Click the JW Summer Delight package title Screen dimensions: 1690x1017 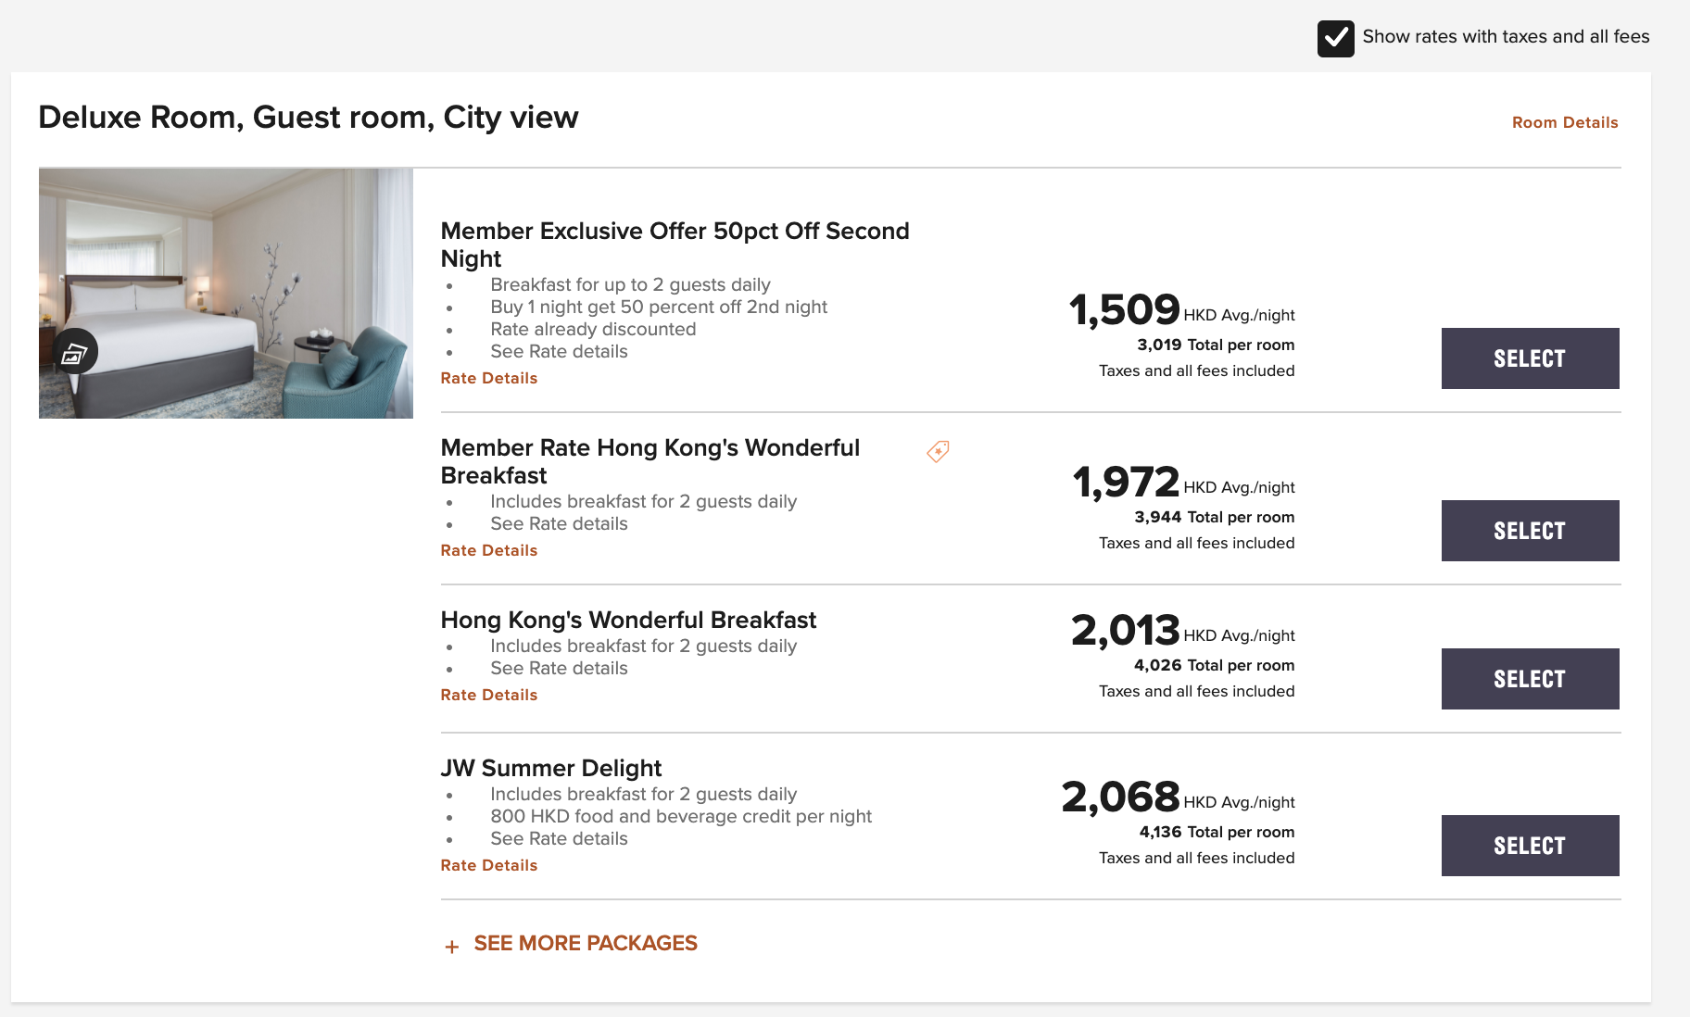coord(550,768)
